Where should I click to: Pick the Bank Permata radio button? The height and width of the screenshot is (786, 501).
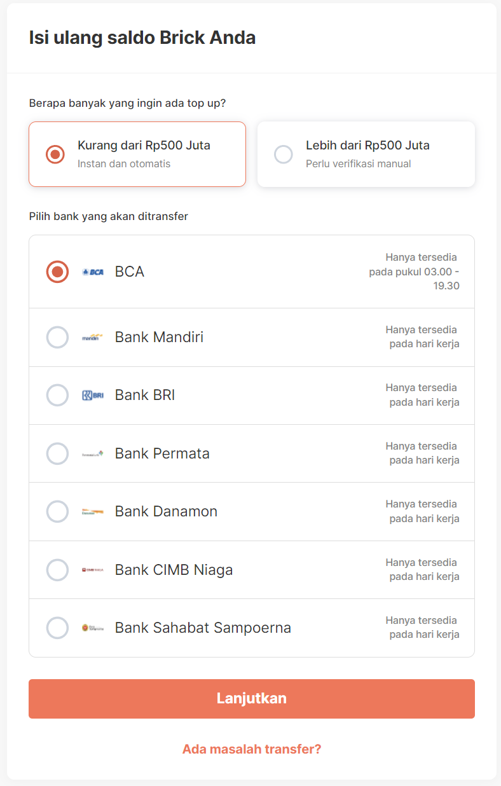click(x=57, y=454)
